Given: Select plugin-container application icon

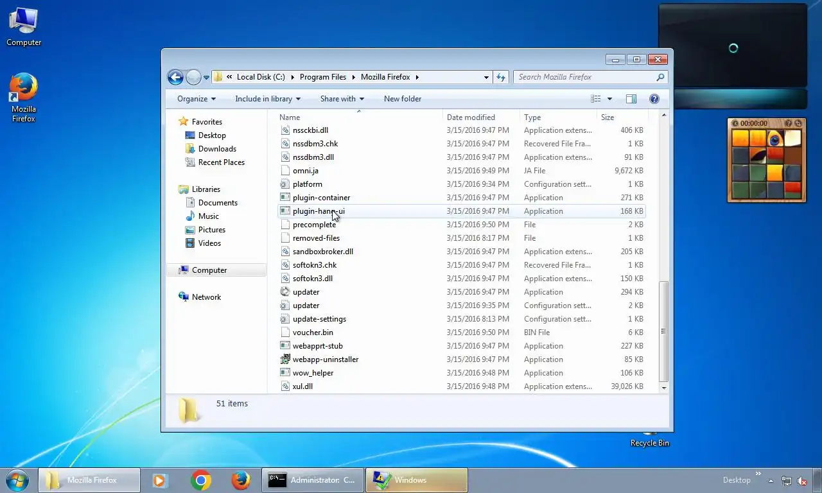Looking at the screenshot, I should pos(285,198).
